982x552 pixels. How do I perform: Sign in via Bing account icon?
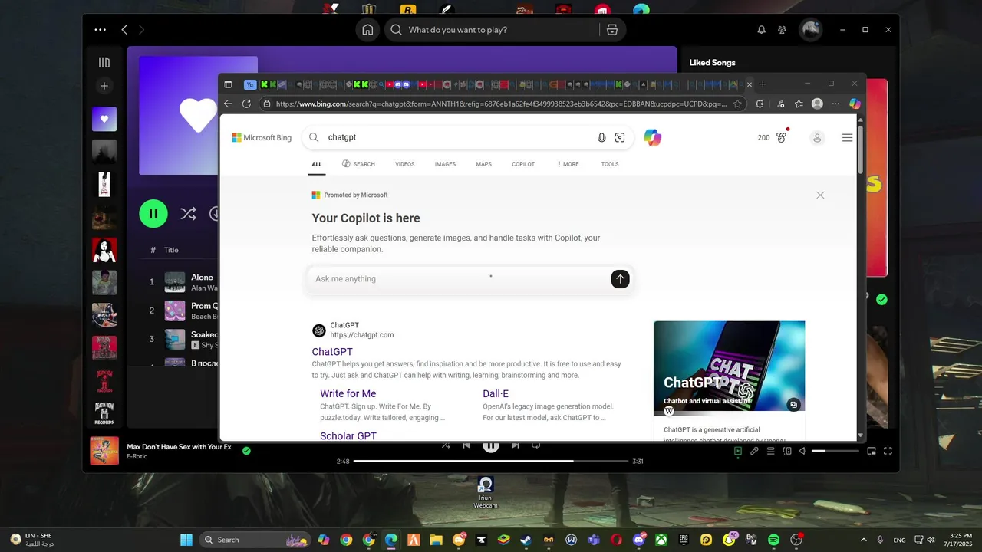(x=817, y=138)
